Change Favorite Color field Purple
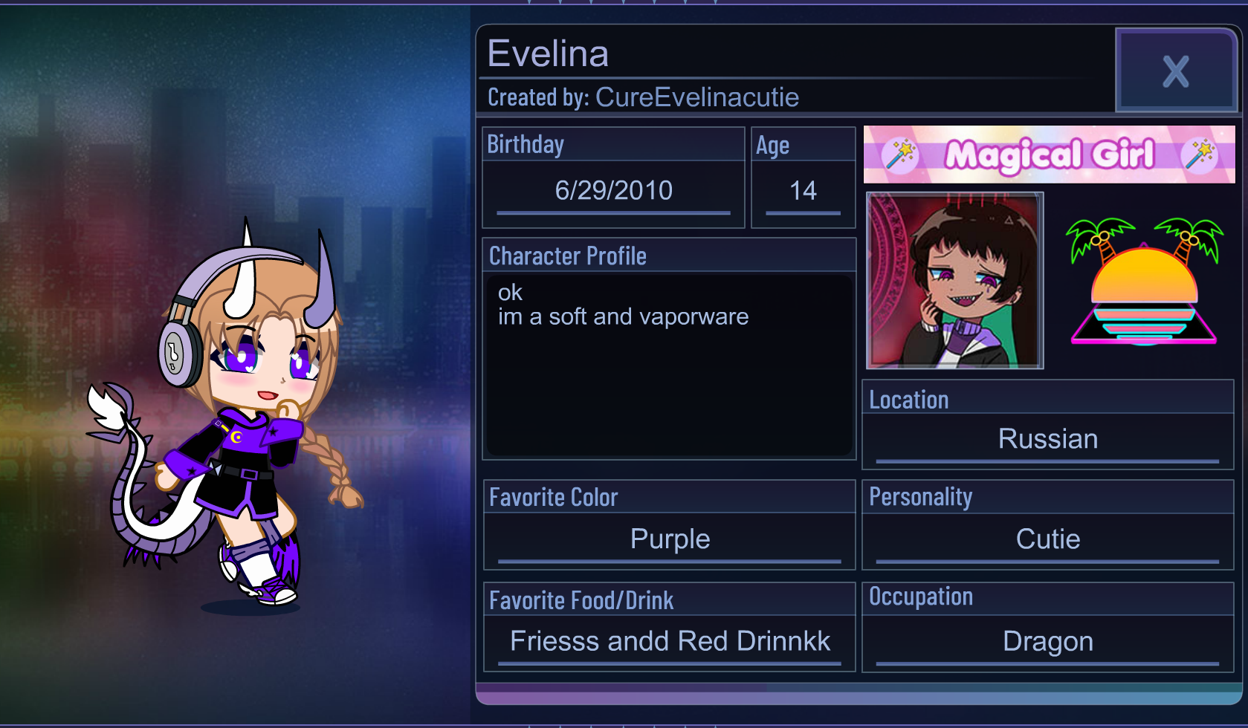The height and width of the screenshot is (728, 1248). pyautogui.click(x=670, y=540)
